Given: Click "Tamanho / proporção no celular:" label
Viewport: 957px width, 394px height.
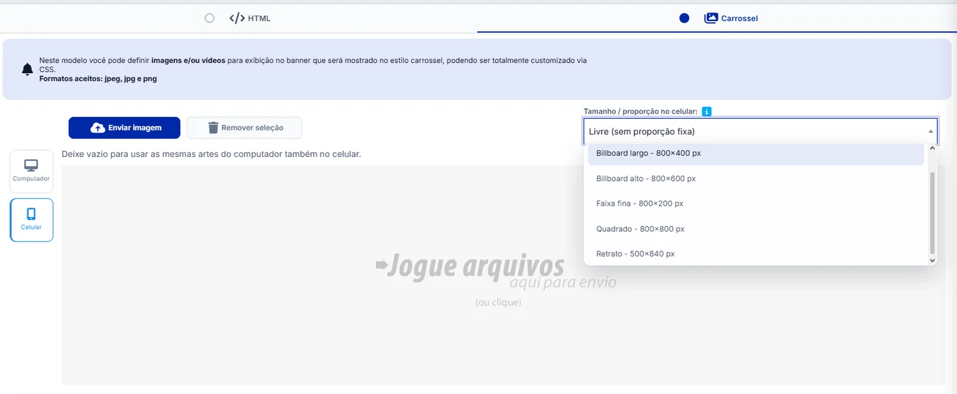Looking at the screenshot, I should [641, 111].
